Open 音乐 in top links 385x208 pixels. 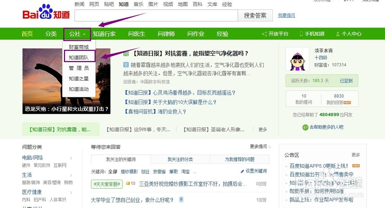point(139,4)
